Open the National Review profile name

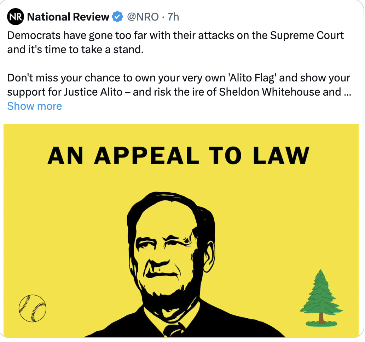tap(68, 17)
